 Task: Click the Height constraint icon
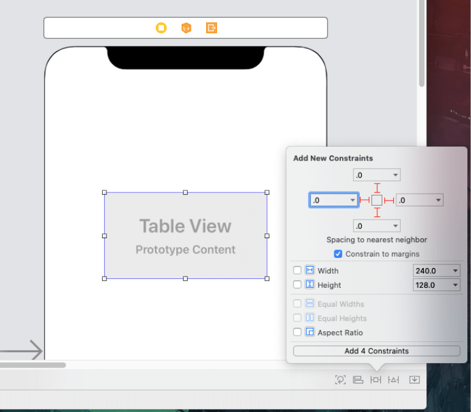(310, 284)
